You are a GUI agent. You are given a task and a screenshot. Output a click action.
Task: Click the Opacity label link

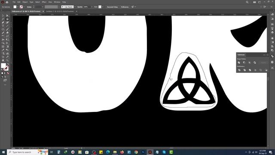click(x=80, y=7)
